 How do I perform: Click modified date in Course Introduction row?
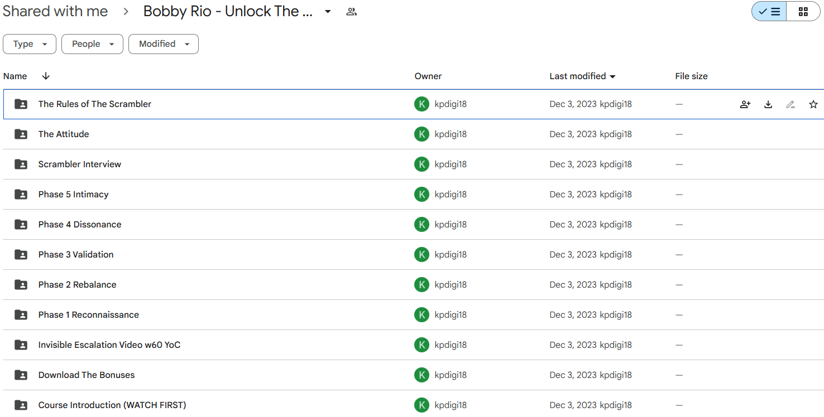573,405
